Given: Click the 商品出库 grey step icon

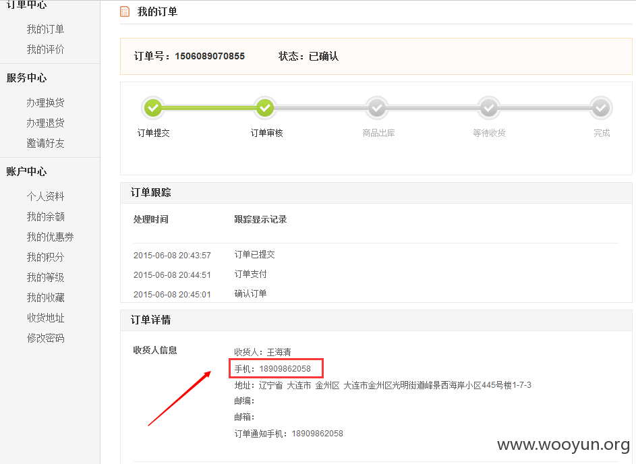Looking at the screenshot, I should point(377,107).
